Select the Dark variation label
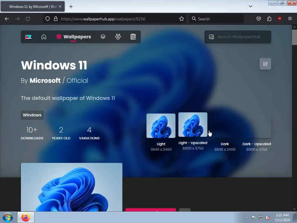The height and width of the screenshot is (223, 297). [225, 144]
